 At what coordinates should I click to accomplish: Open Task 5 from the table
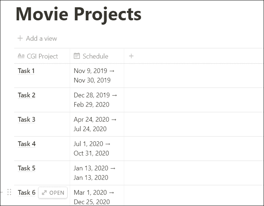click(x=27, y=168)
